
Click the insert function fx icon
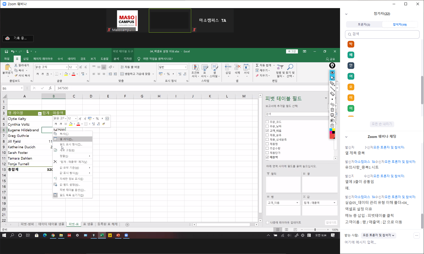pos(50,88)
